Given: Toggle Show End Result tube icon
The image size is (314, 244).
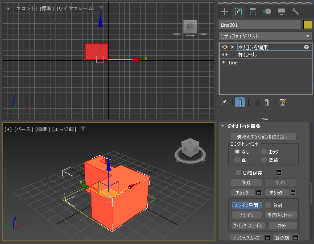Looking at the screenshot, I should click(240, 102).
